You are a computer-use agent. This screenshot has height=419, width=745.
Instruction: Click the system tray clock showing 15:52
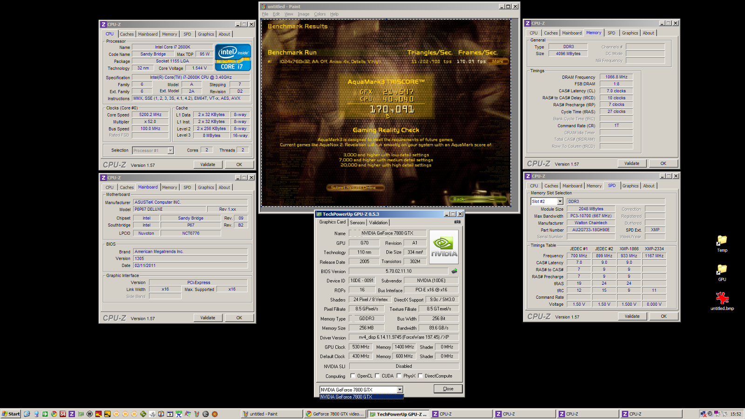click(x=736, y=414)
